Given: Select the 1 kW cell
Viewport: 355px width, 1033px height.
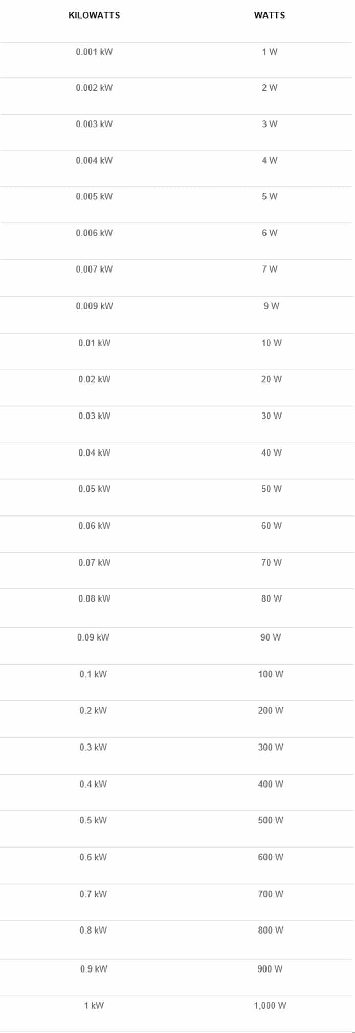Looking at the screenshot, I should click(94, 1006).
